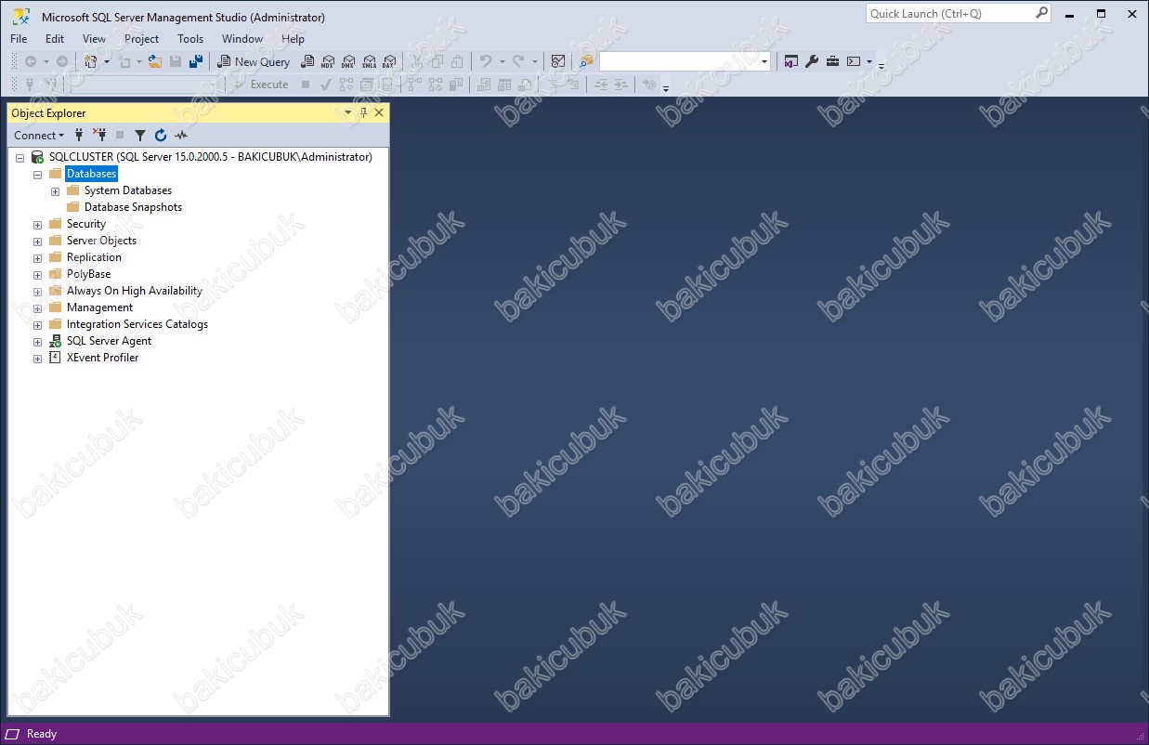The width and height of the screenshot is (1149, 745).
Task: Open the Help menu
Action: click(294, 38)
